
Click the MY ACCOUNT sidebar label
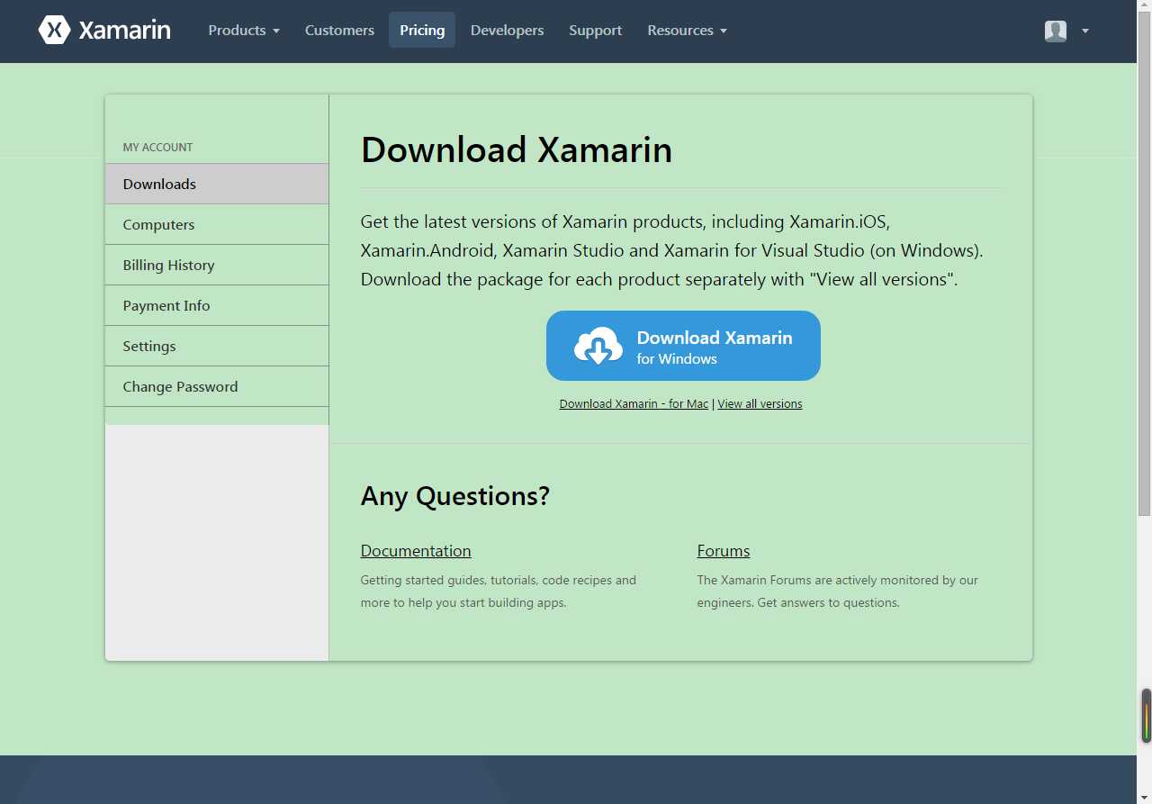coord(157,147)
